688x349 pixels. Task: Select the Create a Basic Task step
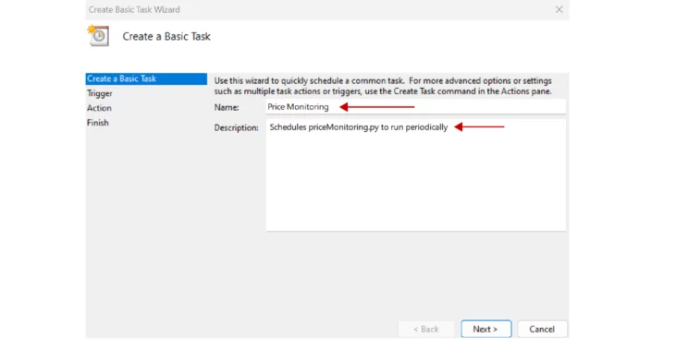point(146,78)
